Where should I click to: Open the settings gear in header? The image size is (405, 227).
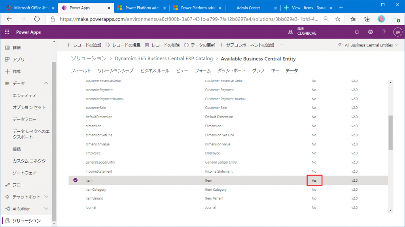(370, 32)
